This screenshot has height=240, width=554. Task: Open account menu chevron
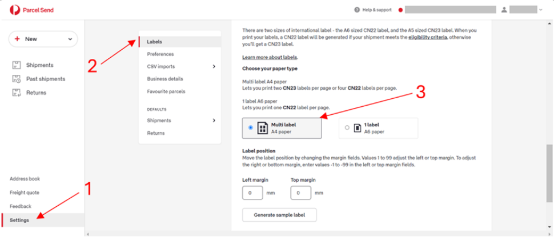(x=540, y=10)
